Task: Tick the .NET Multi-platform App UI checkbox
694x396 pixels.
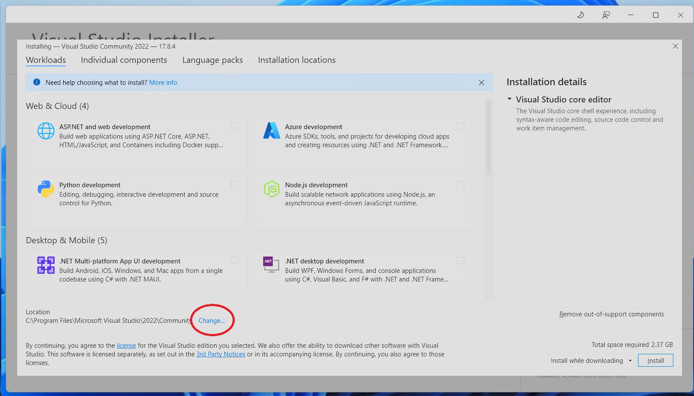Action: click(235, 260)
